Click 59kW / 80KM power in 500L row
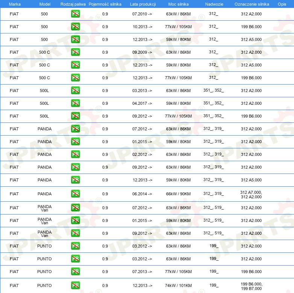294x293 pixels. pyautogui.click(x=178, y=103)
